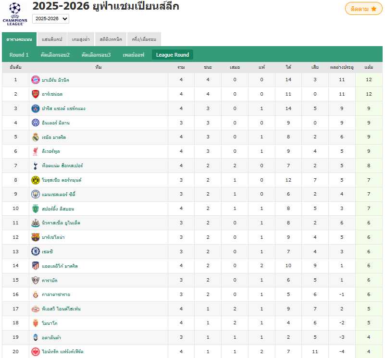Open the แมนเชสเตอร์ ซิตี้ team link
Screen dimensions: 385x358
tap(59, 194)
